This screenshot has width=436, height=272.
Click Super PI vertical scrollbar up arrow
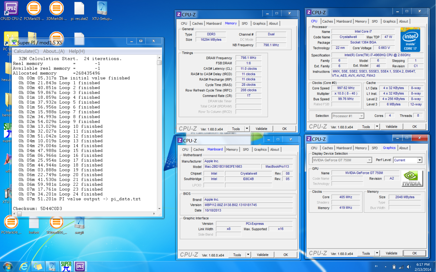pos(159,57)
